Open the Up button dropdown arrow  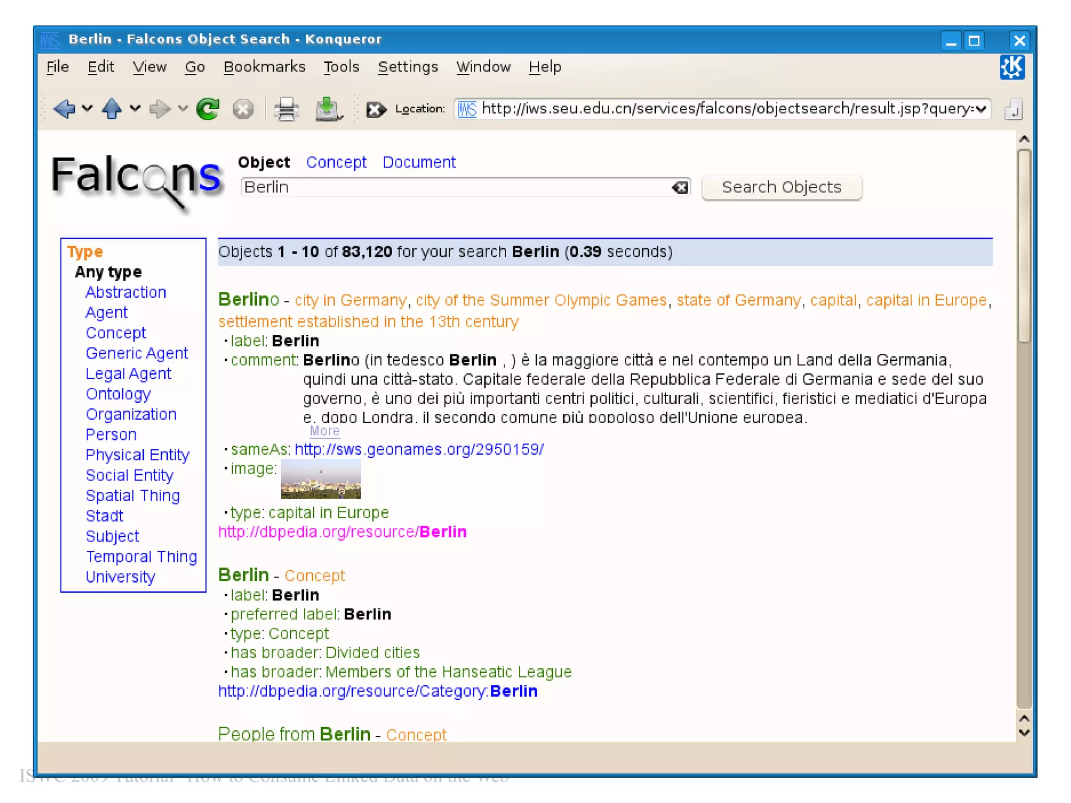(x=135, y=109)
